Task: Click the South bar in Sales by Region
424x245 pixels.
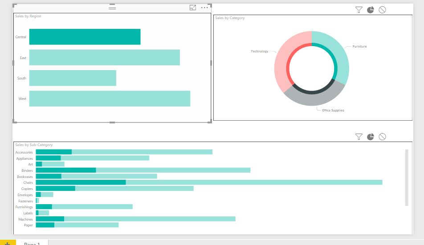Action: [73, 78]
